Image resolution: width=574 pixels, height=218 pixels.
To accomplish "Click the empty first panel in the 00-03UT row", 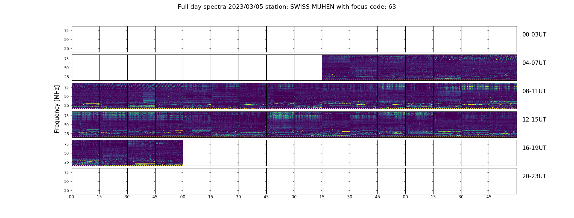I will coord(86,39).
